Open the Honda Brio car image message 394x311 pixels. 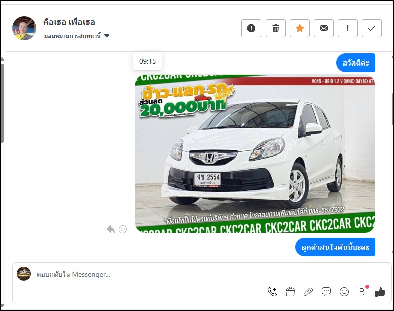click(255, 153)
